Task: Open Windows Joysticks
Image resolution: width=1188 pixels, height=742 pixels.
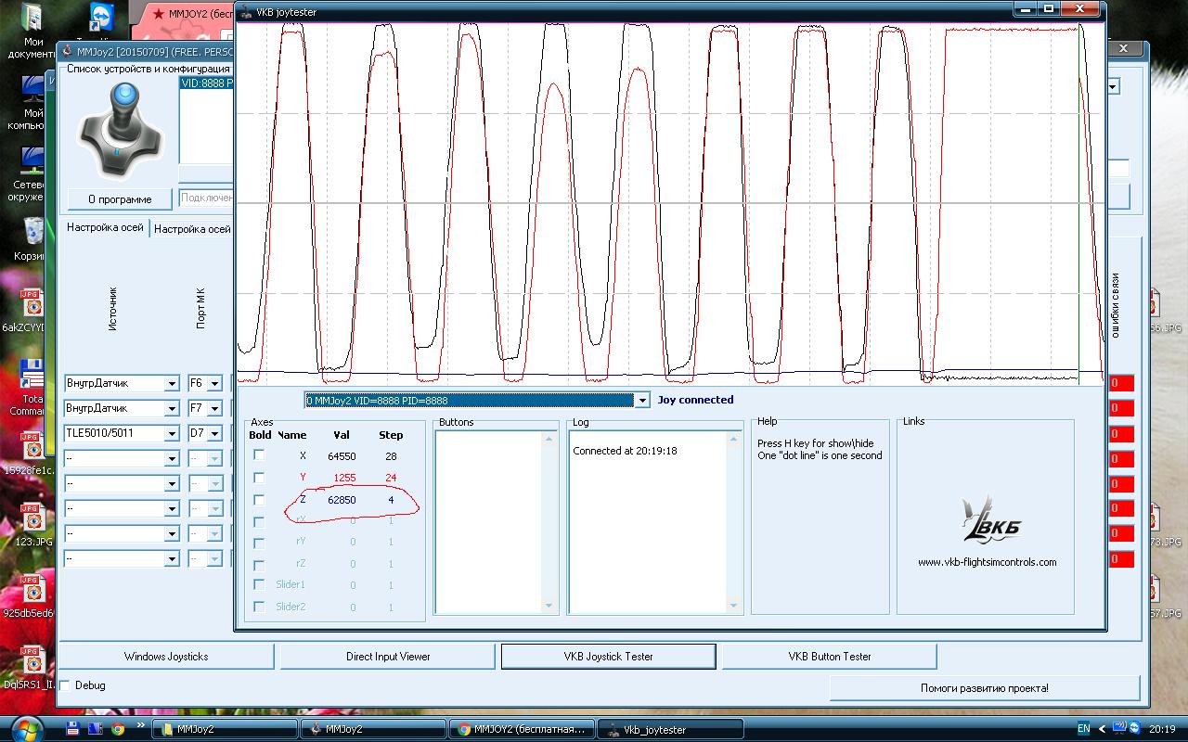Action: [x=166, y=656]
